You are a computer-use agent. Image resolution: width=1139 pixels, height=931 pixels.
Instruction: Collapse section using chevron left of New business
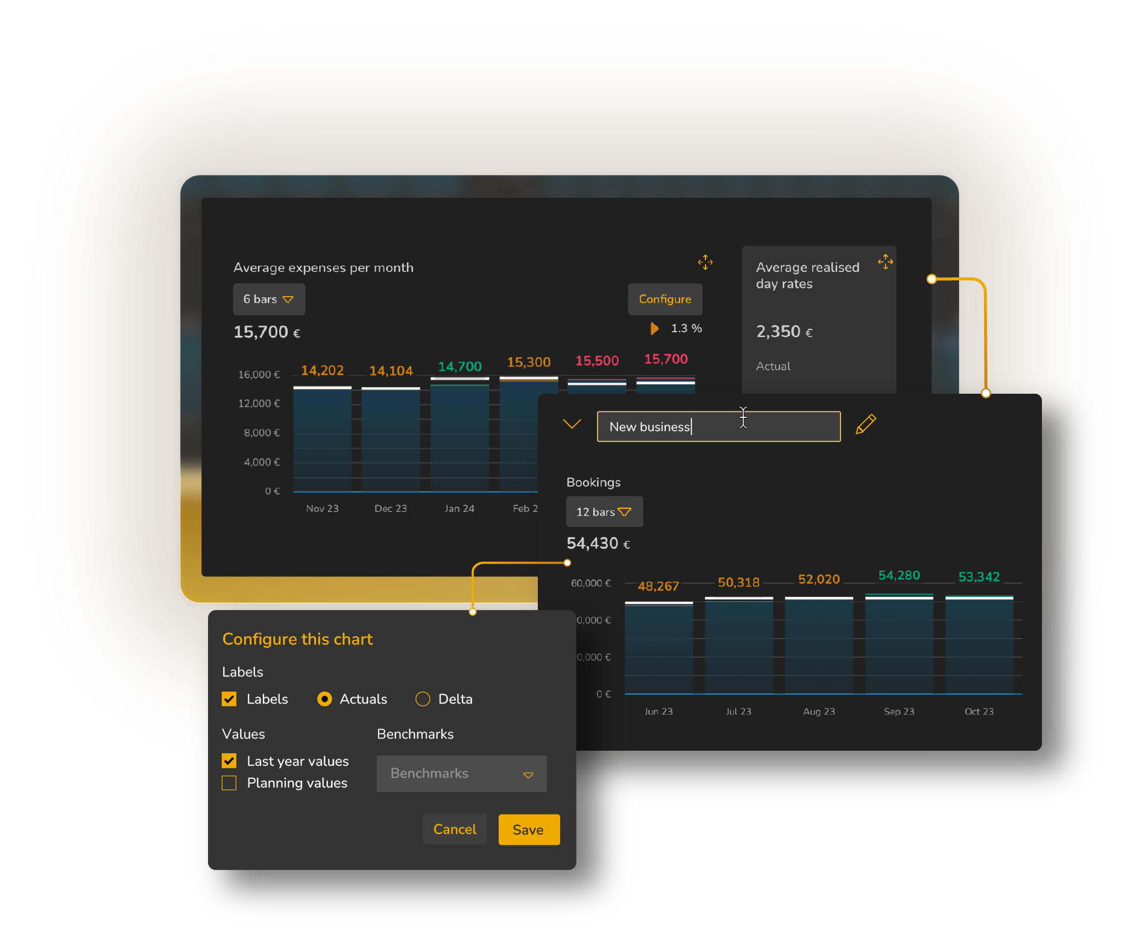572,424
